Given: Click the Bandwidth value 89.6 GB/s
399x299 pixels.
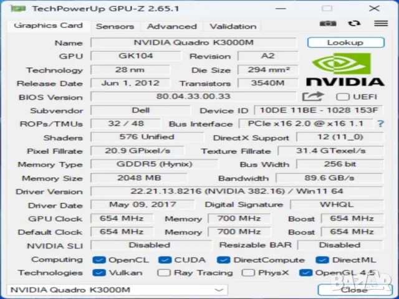Looking at the screenshot, I should pyautogui.click(x=330, y=178).
